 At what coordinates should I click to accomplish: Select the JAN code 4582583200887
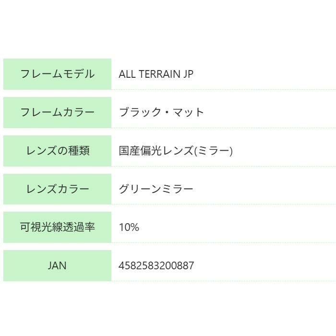[x=156, y=265]
